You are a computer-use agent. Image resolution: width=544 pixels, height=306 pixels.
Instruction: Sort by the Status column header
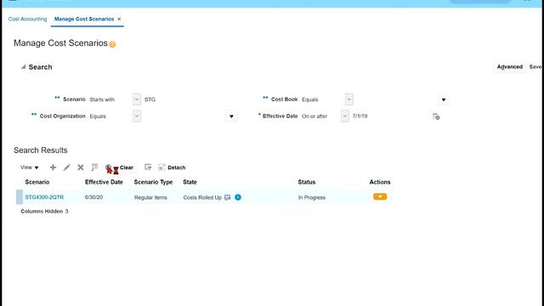307,182
